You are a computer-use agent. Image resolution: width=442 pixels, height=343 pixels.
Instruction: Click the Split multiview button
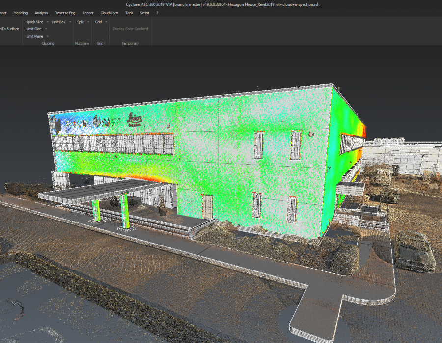point(81,22)
